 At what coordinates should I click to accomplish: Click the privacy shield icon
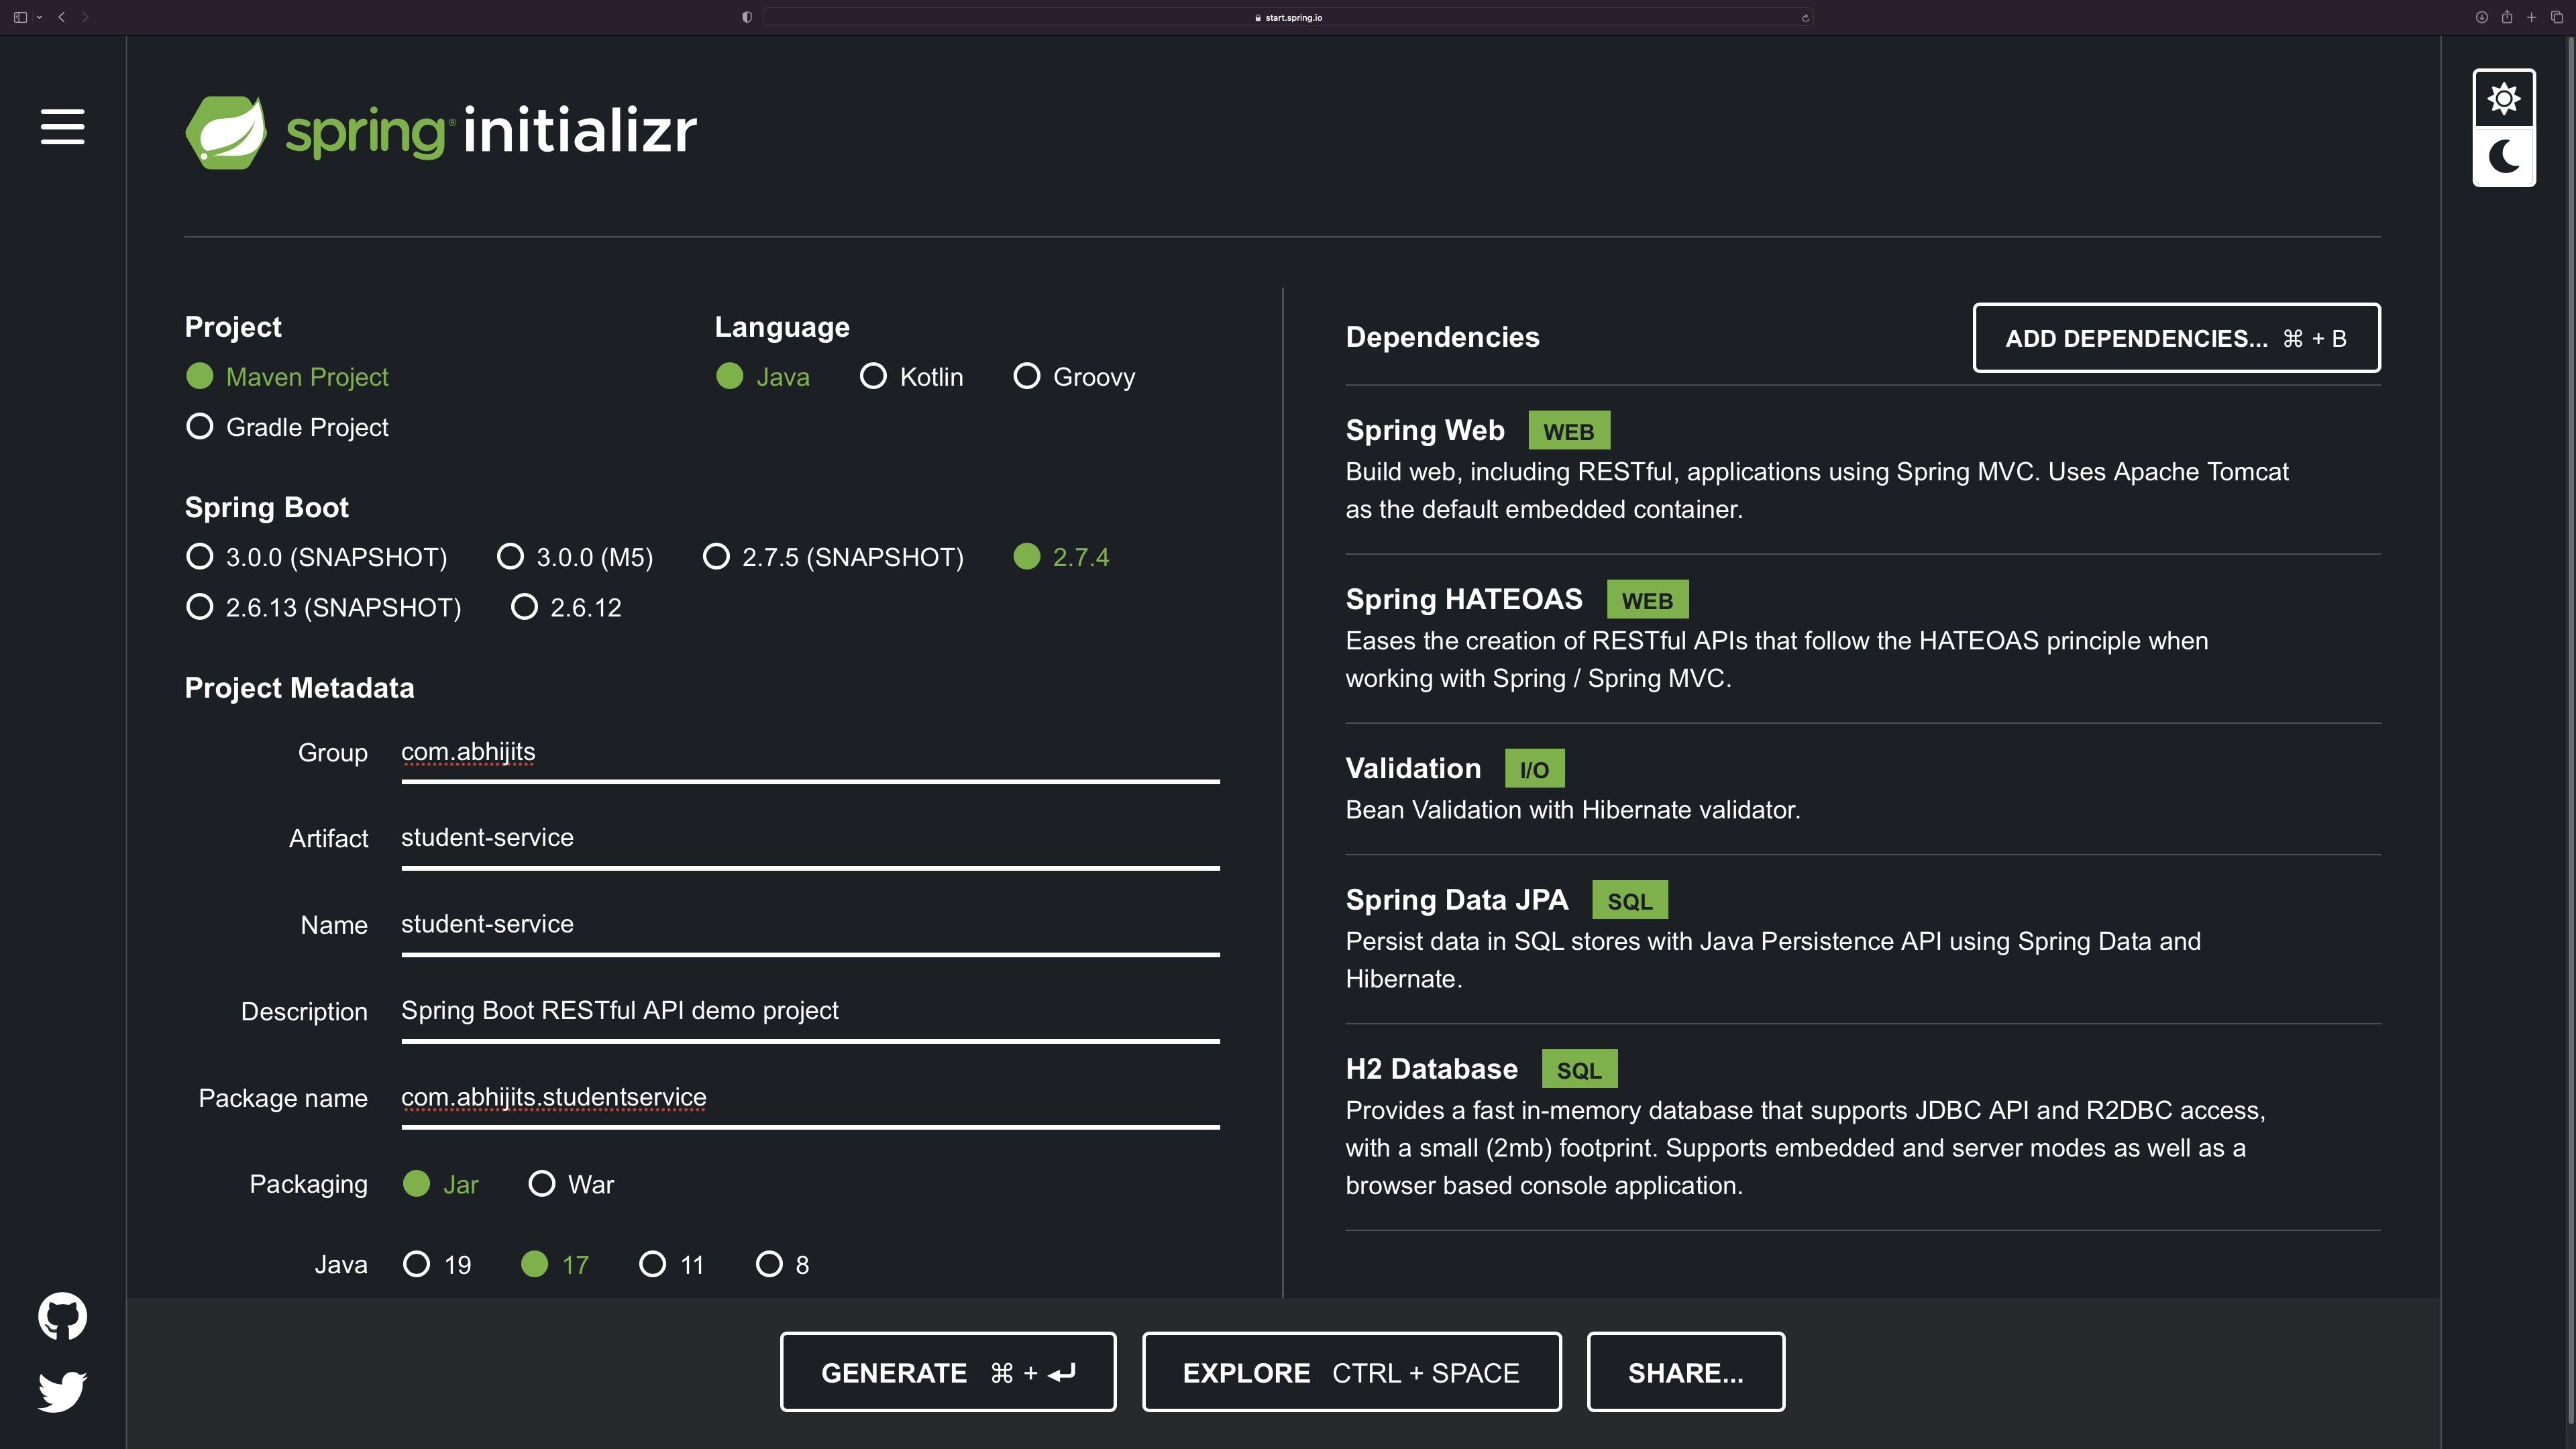point(747,17)
